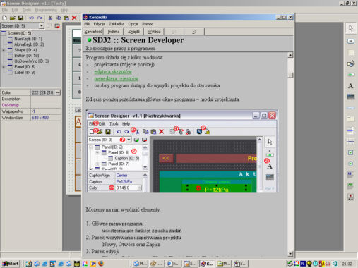This screenshot has height=268, width=358.
Task: Open the Screen (ID: 5) dropdown
Action: pyautogui.click(x=42, y=25)
